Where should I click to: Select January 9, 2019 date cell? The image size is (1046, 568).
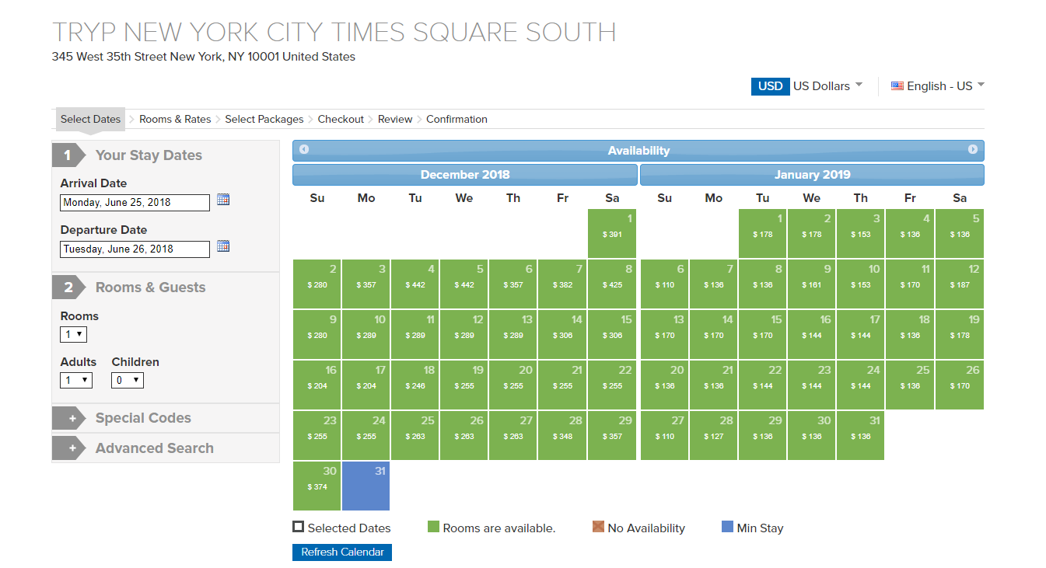(x=812, y=284)
